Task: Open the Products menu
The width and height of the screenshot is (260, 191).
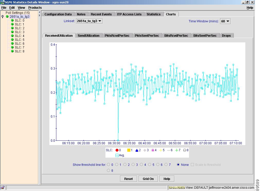Action: coord(35,8)
